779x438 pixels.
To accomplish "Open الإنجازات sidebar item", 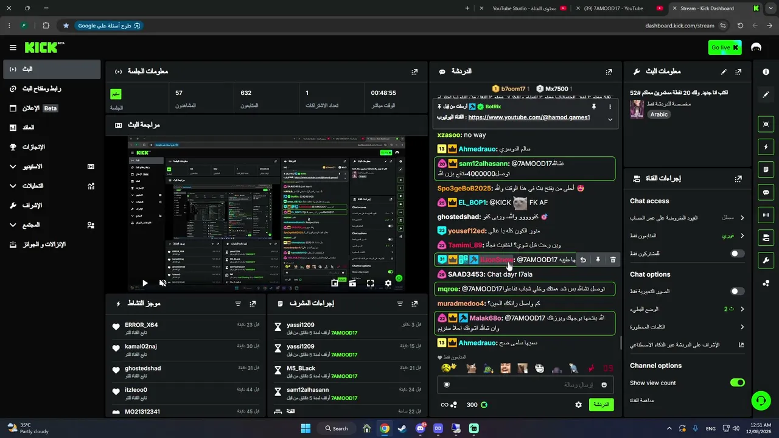I will coord(52,147).
